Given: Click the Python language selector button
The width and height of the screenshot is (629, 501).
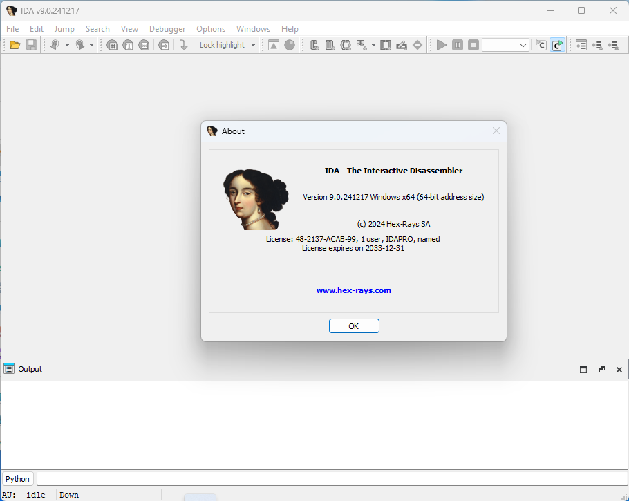Looking at the screenshot, I should tap(18, 478).
